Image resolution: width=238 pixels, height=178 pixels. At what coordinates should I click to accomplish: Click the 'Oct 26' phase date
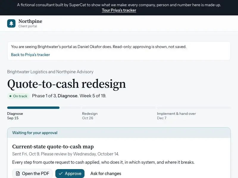point(87,118)
